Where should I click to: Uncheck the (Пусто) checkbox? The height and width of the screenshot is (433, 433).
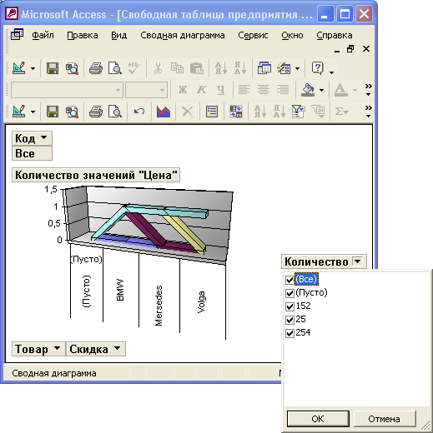click(290, 293)
